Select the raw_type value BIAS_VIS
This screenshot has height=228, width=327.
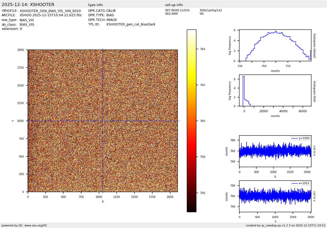click(x=27, y=20)
